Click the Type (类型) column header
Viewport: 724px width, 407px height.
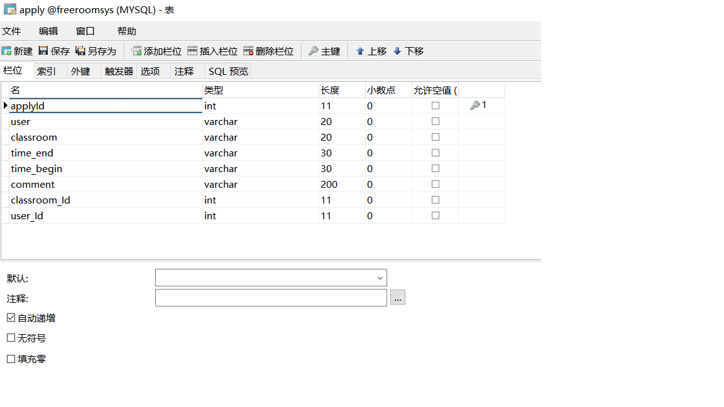point(261,90)
